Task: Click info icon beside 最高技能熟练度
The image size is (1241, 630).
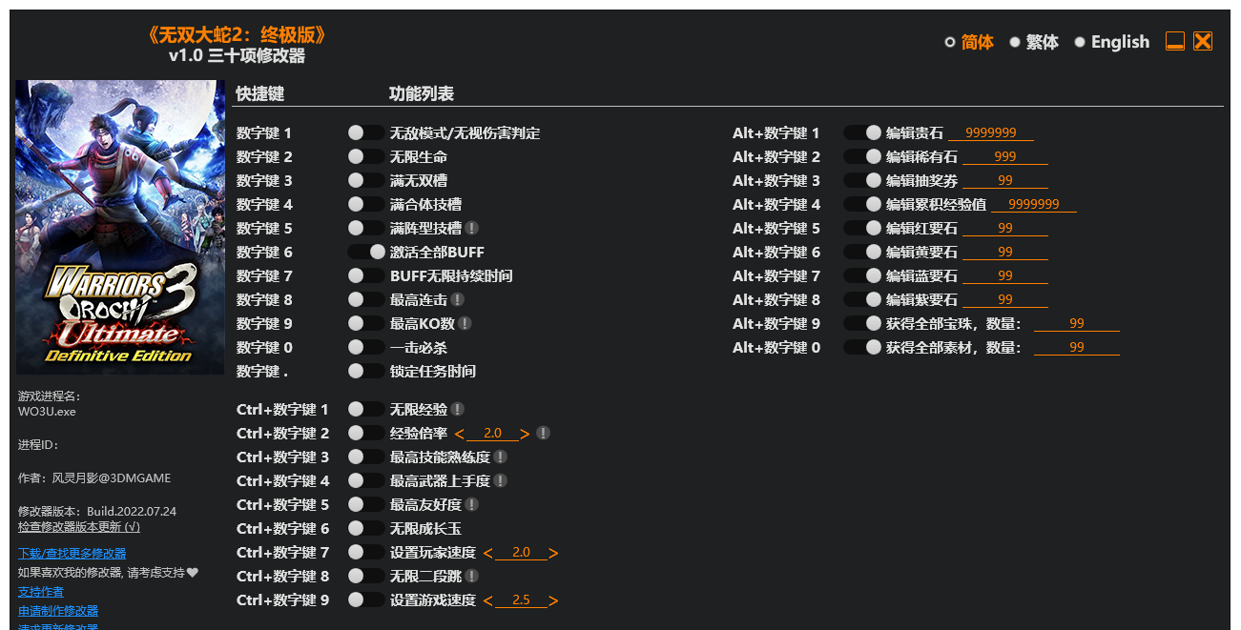Action: coord(501,457)
